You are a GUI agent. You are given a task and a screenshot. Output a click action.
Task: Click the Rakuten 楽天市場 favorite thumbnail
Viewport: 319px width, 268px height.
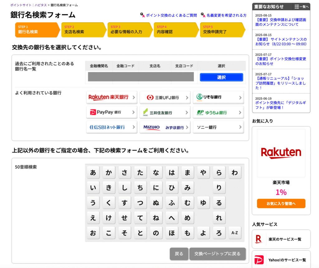281,153
